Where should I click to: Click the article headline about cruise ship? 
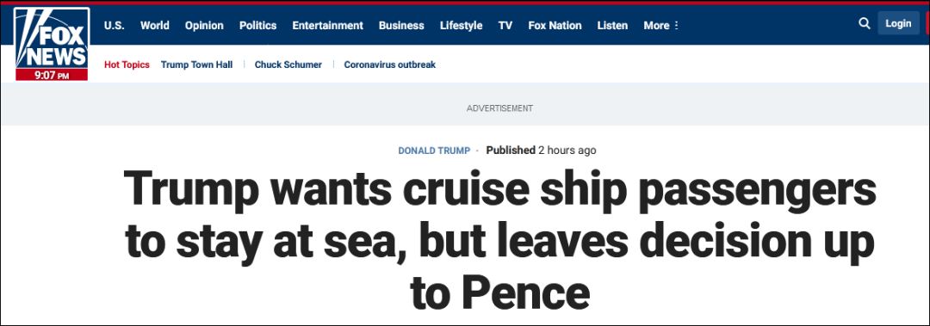[x=499, y=241]
